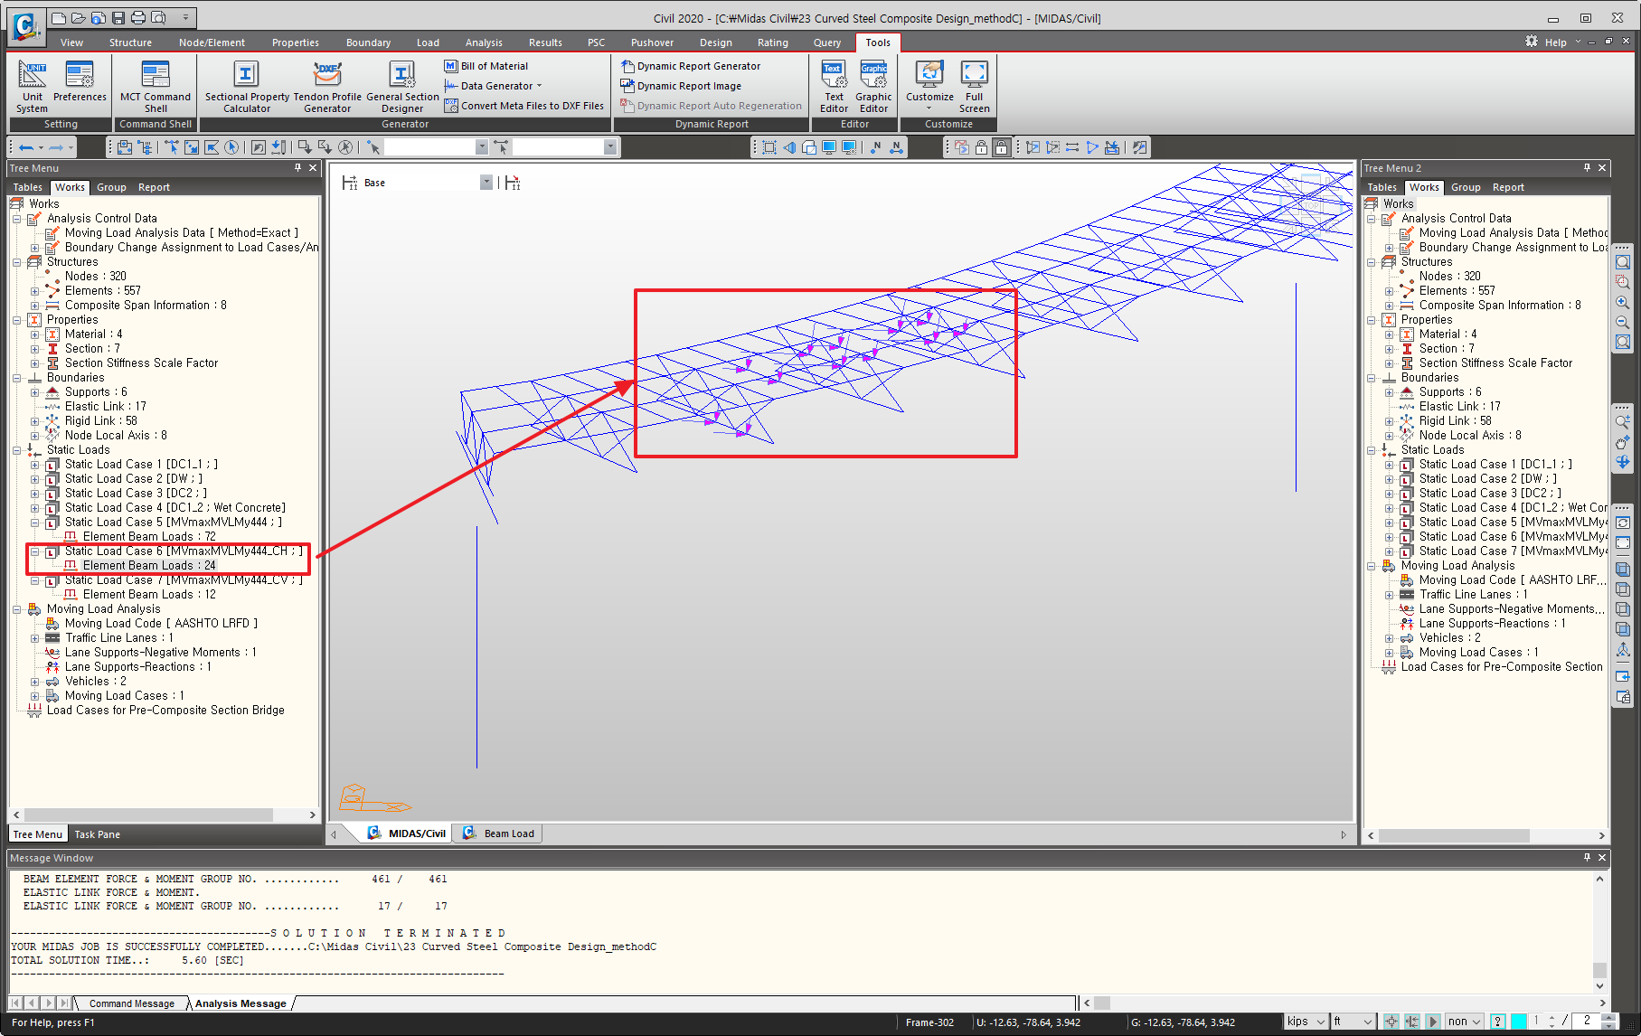Switch to the Beam Load view tab
This screenshot has height=1036, width=1641.
click(x=508, y=834)
